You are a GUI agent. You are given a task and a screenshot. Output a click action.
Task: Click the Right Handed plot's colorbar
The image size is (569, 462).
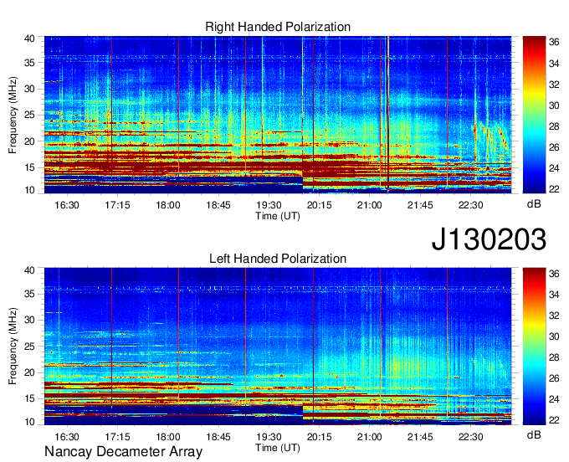(534, 115)
